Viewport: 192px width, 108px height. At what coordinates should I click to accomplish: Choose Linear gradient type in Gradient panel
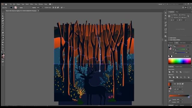[x=178, y=84]
